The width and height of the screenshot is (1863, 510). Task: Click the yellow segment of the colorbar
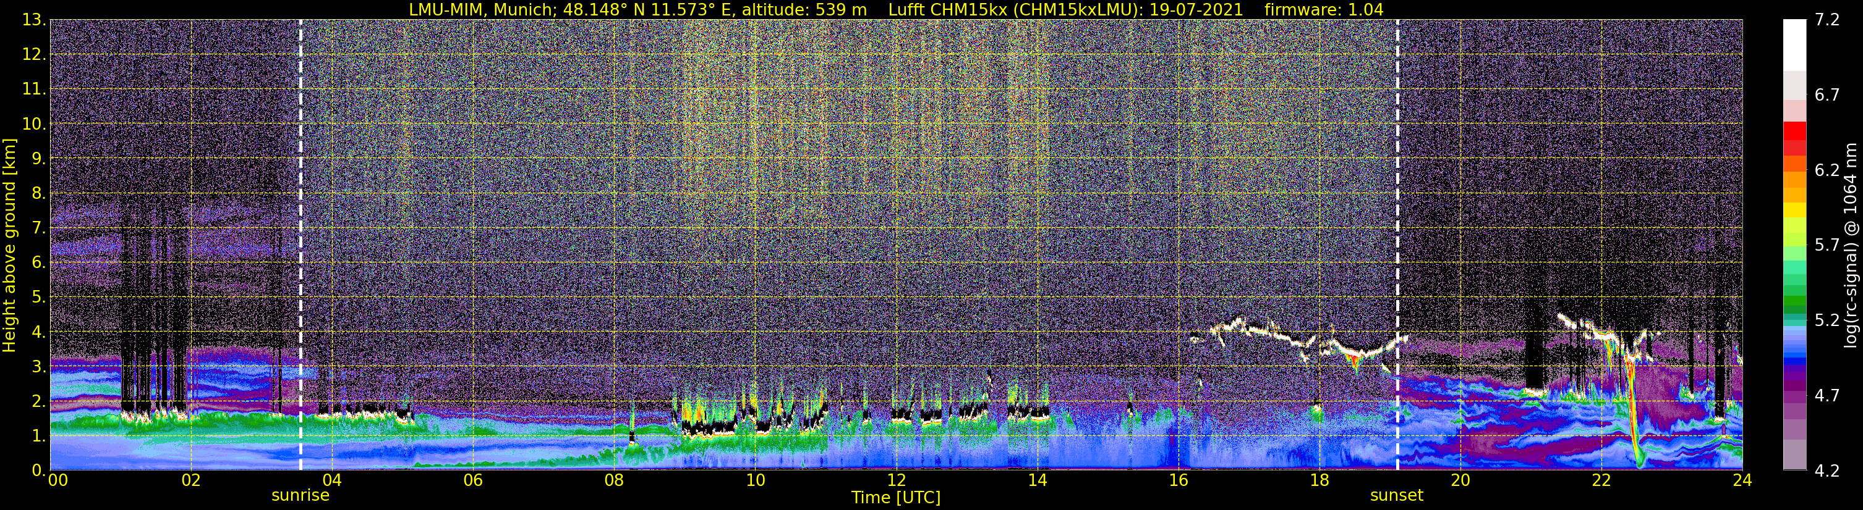pyautogui.click(x=1794, y=209)
